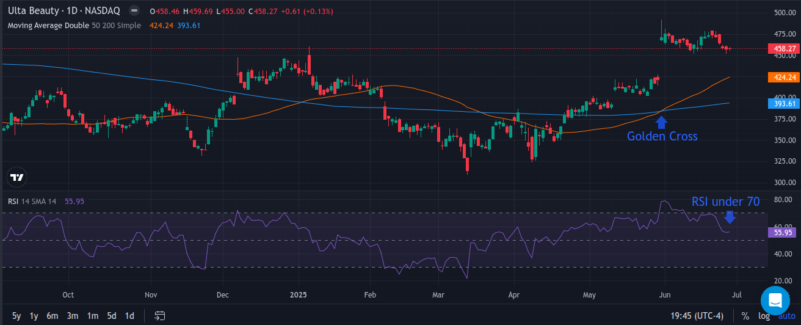Click the TradingView logo on chart
The height and width of the screenshot is (325, 801).
(x=17, y=177)
